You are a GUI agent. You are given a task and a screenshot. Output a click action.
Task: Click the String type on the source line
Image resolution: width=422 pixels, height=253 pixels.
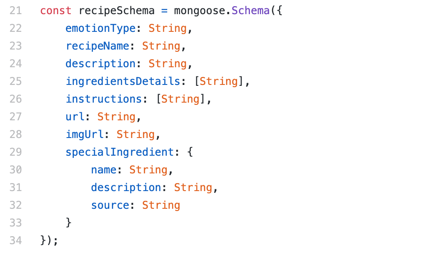[161, 205]
